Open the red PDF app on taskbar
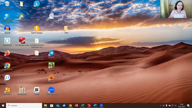Screen dimensions: 192x108 tap(89, 105)
